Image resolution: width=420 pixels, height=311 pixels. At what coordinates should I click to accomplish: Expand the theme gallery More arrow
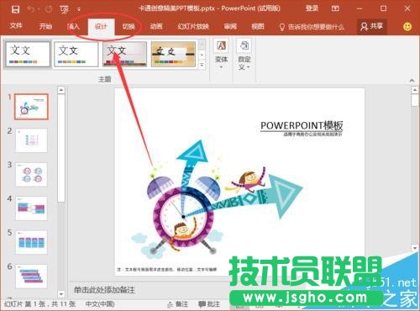point(202,65)
